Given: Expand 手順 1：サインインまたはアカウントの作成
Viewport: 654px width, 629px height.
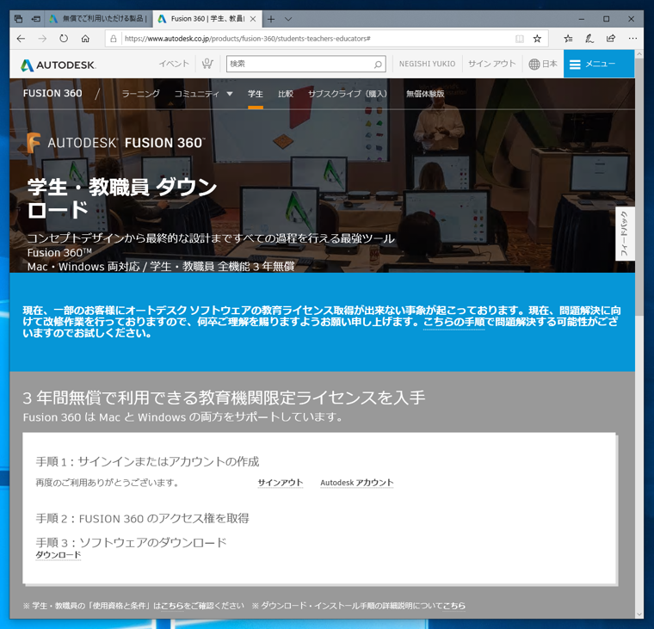Looking at the screenshot, I should coord(147,462).
